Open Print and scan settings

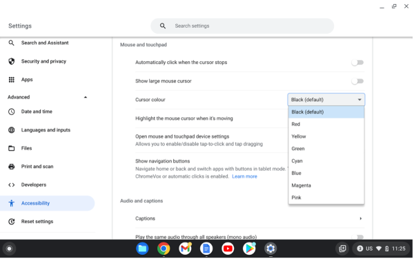pyautogui.click(x=37, y=167)
